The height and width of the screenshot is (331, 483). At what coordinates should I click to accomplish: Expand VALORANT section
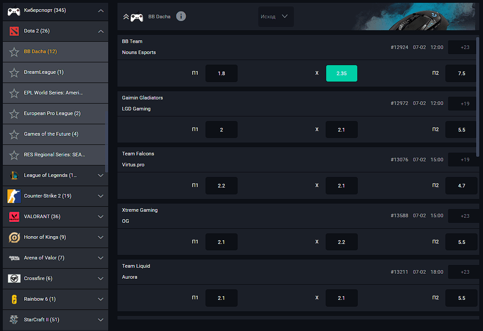pyautogui.click(x=100, y=217)
